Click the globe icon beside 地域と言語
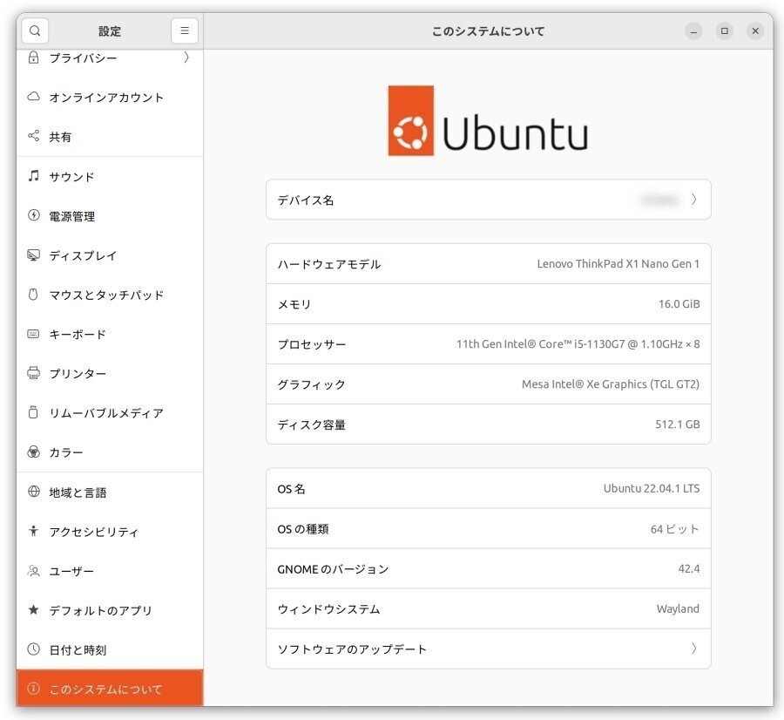 [33, 492]
